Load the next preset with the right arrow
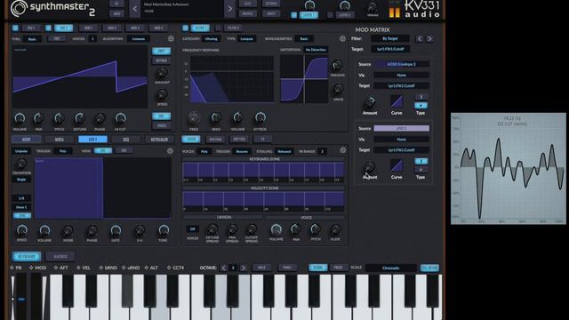569x320 pixels. pyautogui.click(x=229, y=9)
